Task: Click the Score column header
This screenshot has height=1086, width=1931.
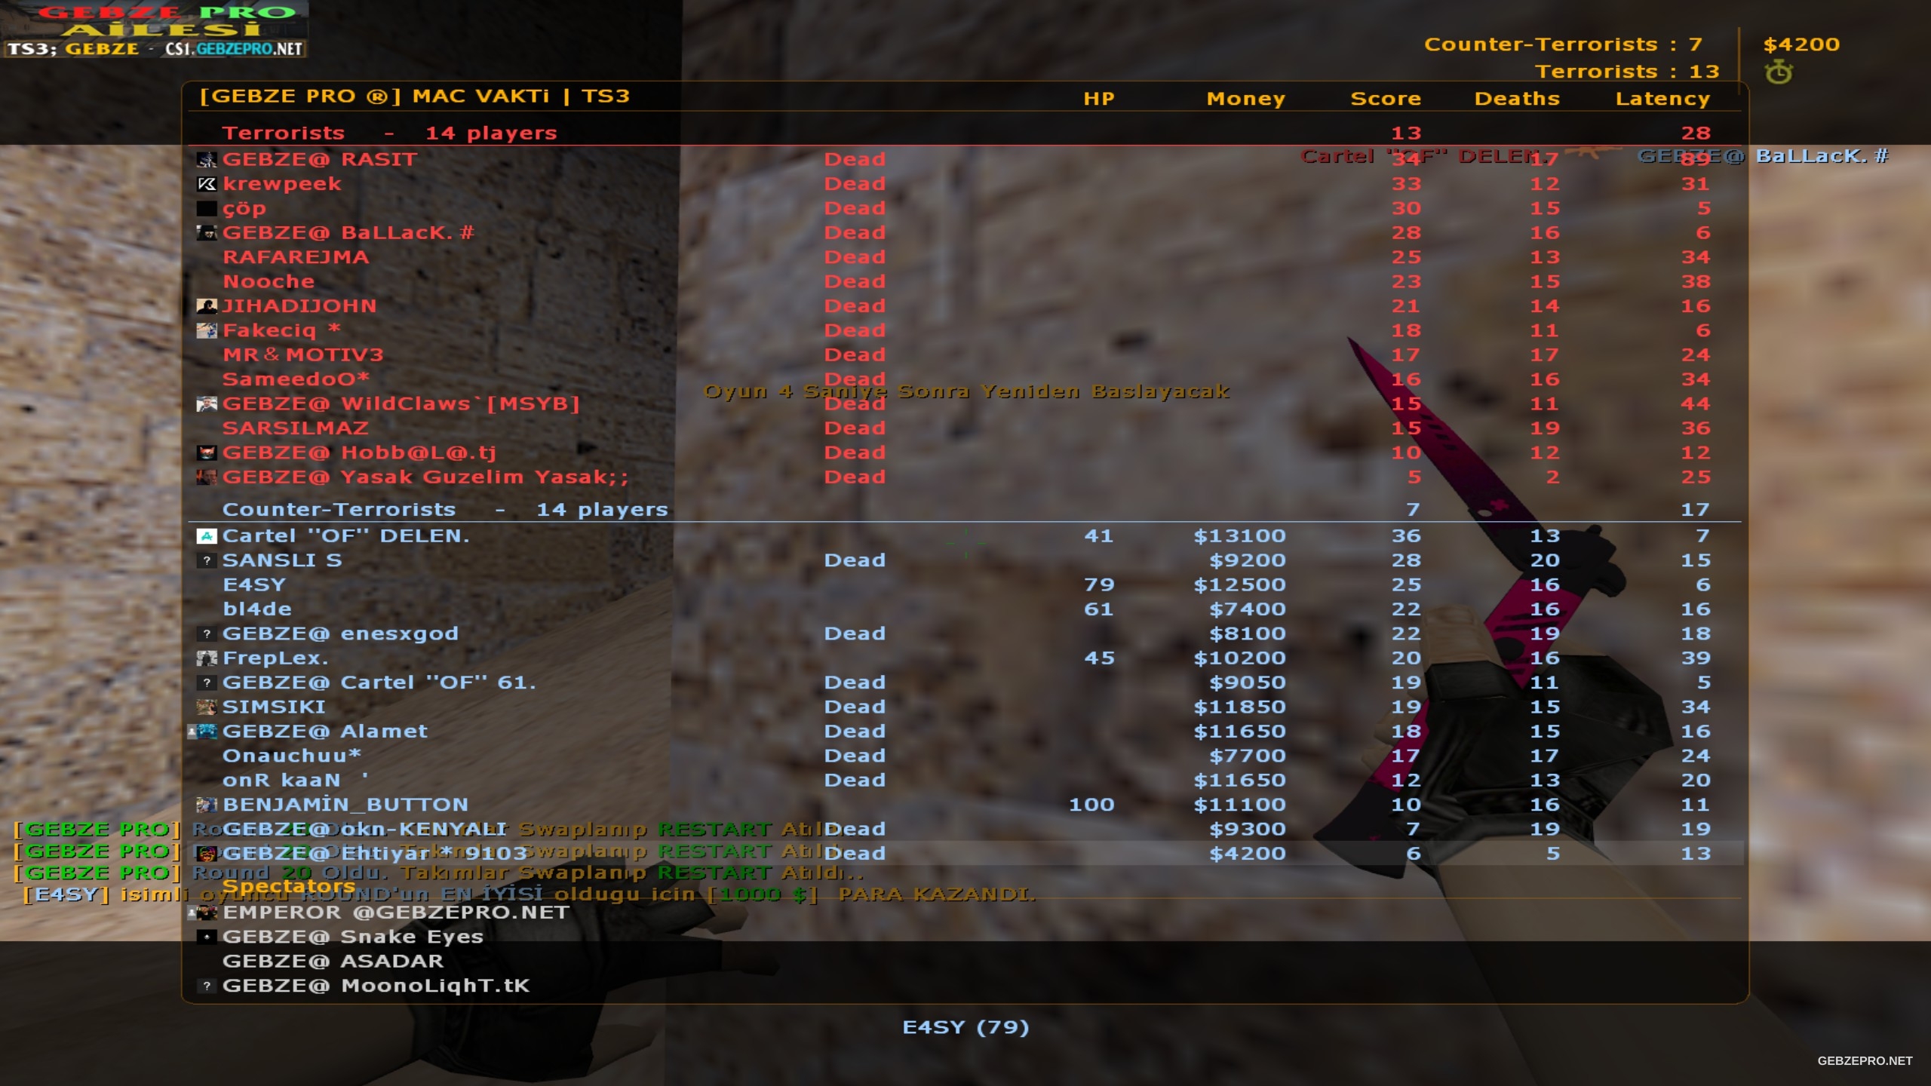Action: pos(1385,99)
